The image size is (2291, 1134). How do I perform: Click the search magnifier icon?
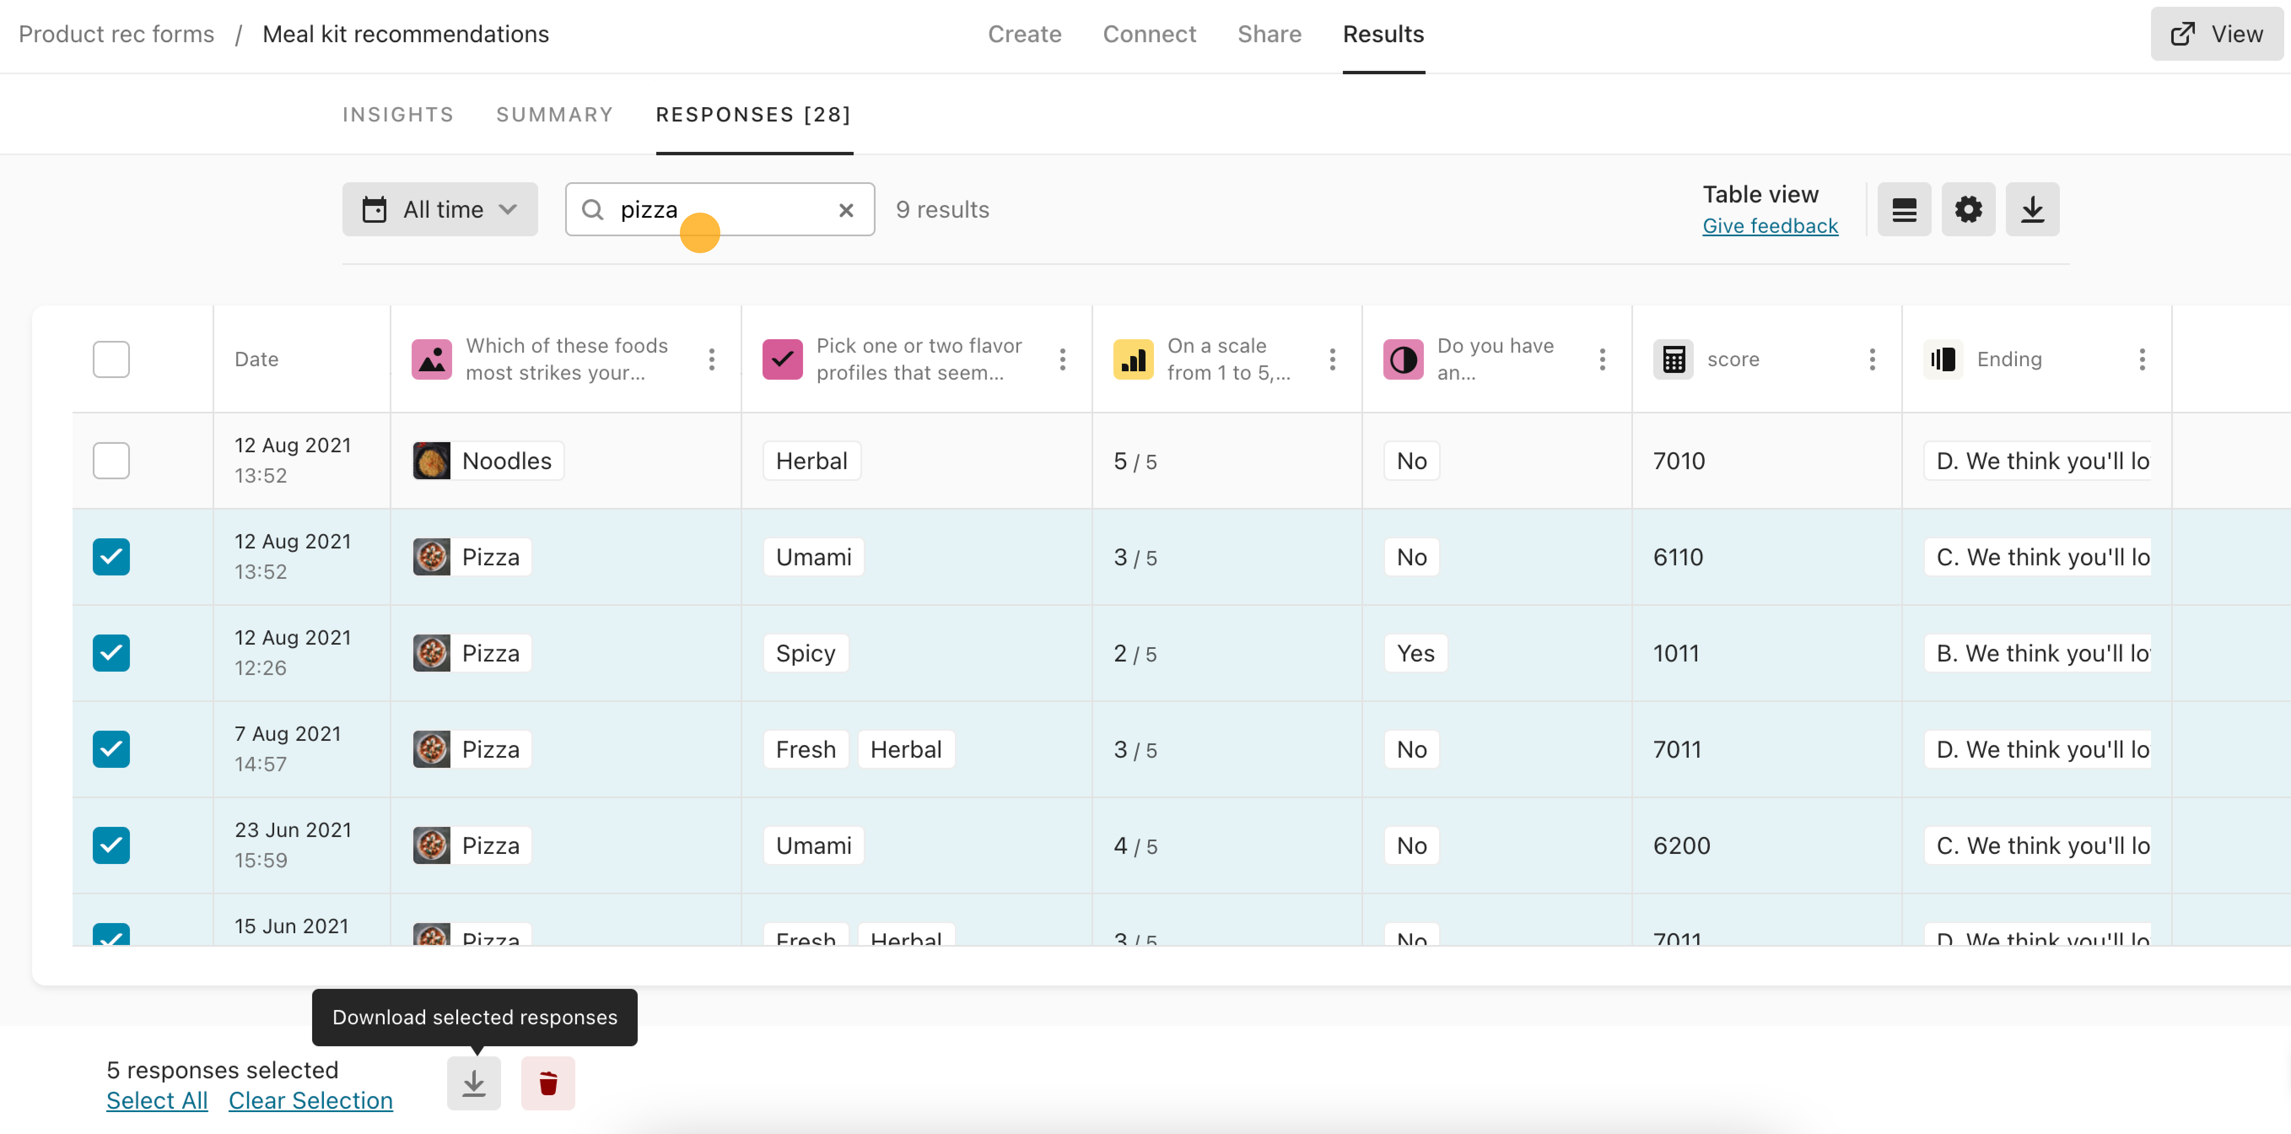(592, 210)
